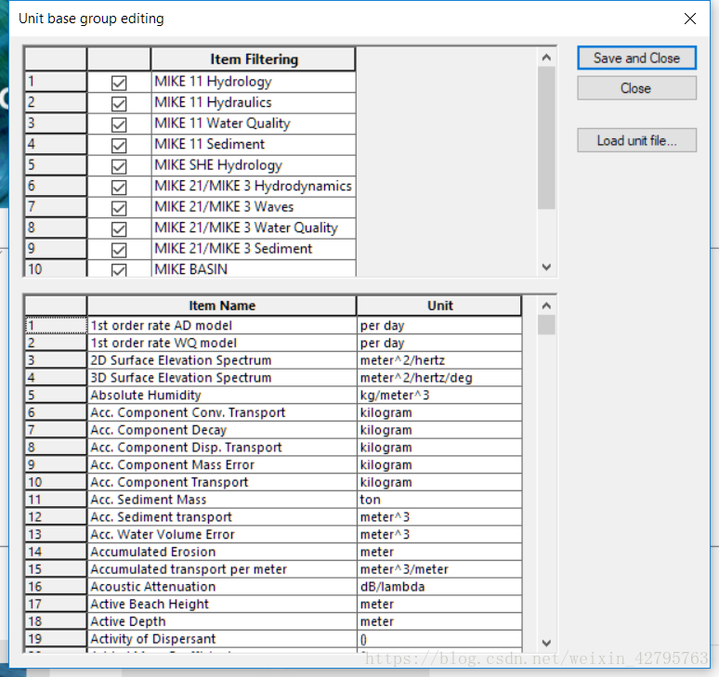
Task: Toggle the MIKE 11 Water Quality checkbox
Action: click(119, 124)
